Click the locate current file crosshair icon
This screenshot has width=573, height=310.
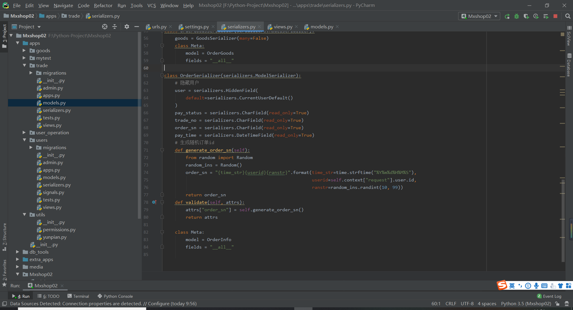point(105,27)
